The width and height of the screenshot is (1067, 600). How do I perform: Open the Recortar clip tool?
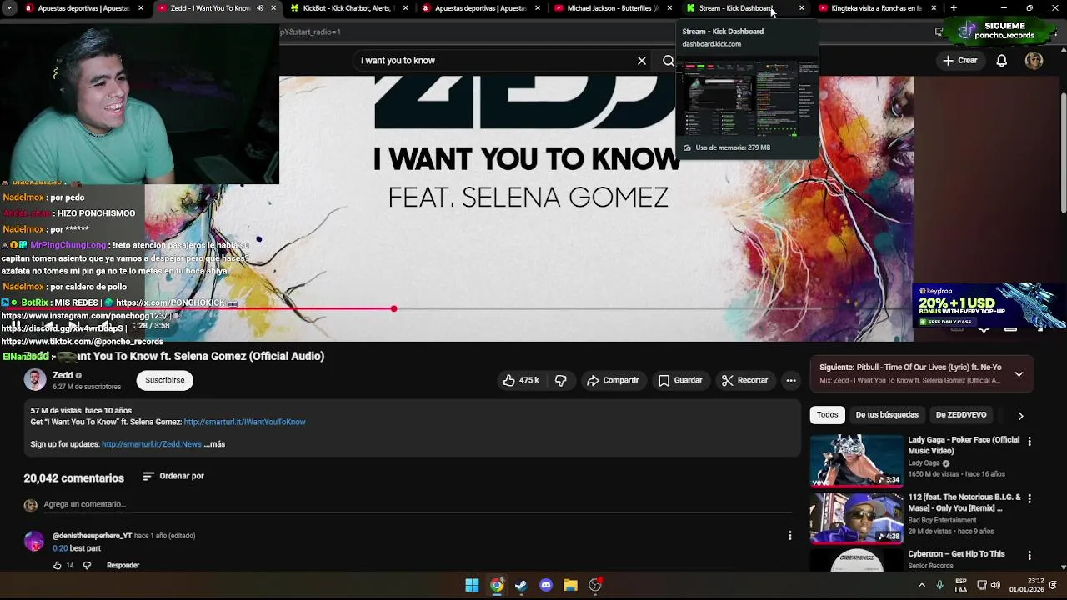pos(745,380)
